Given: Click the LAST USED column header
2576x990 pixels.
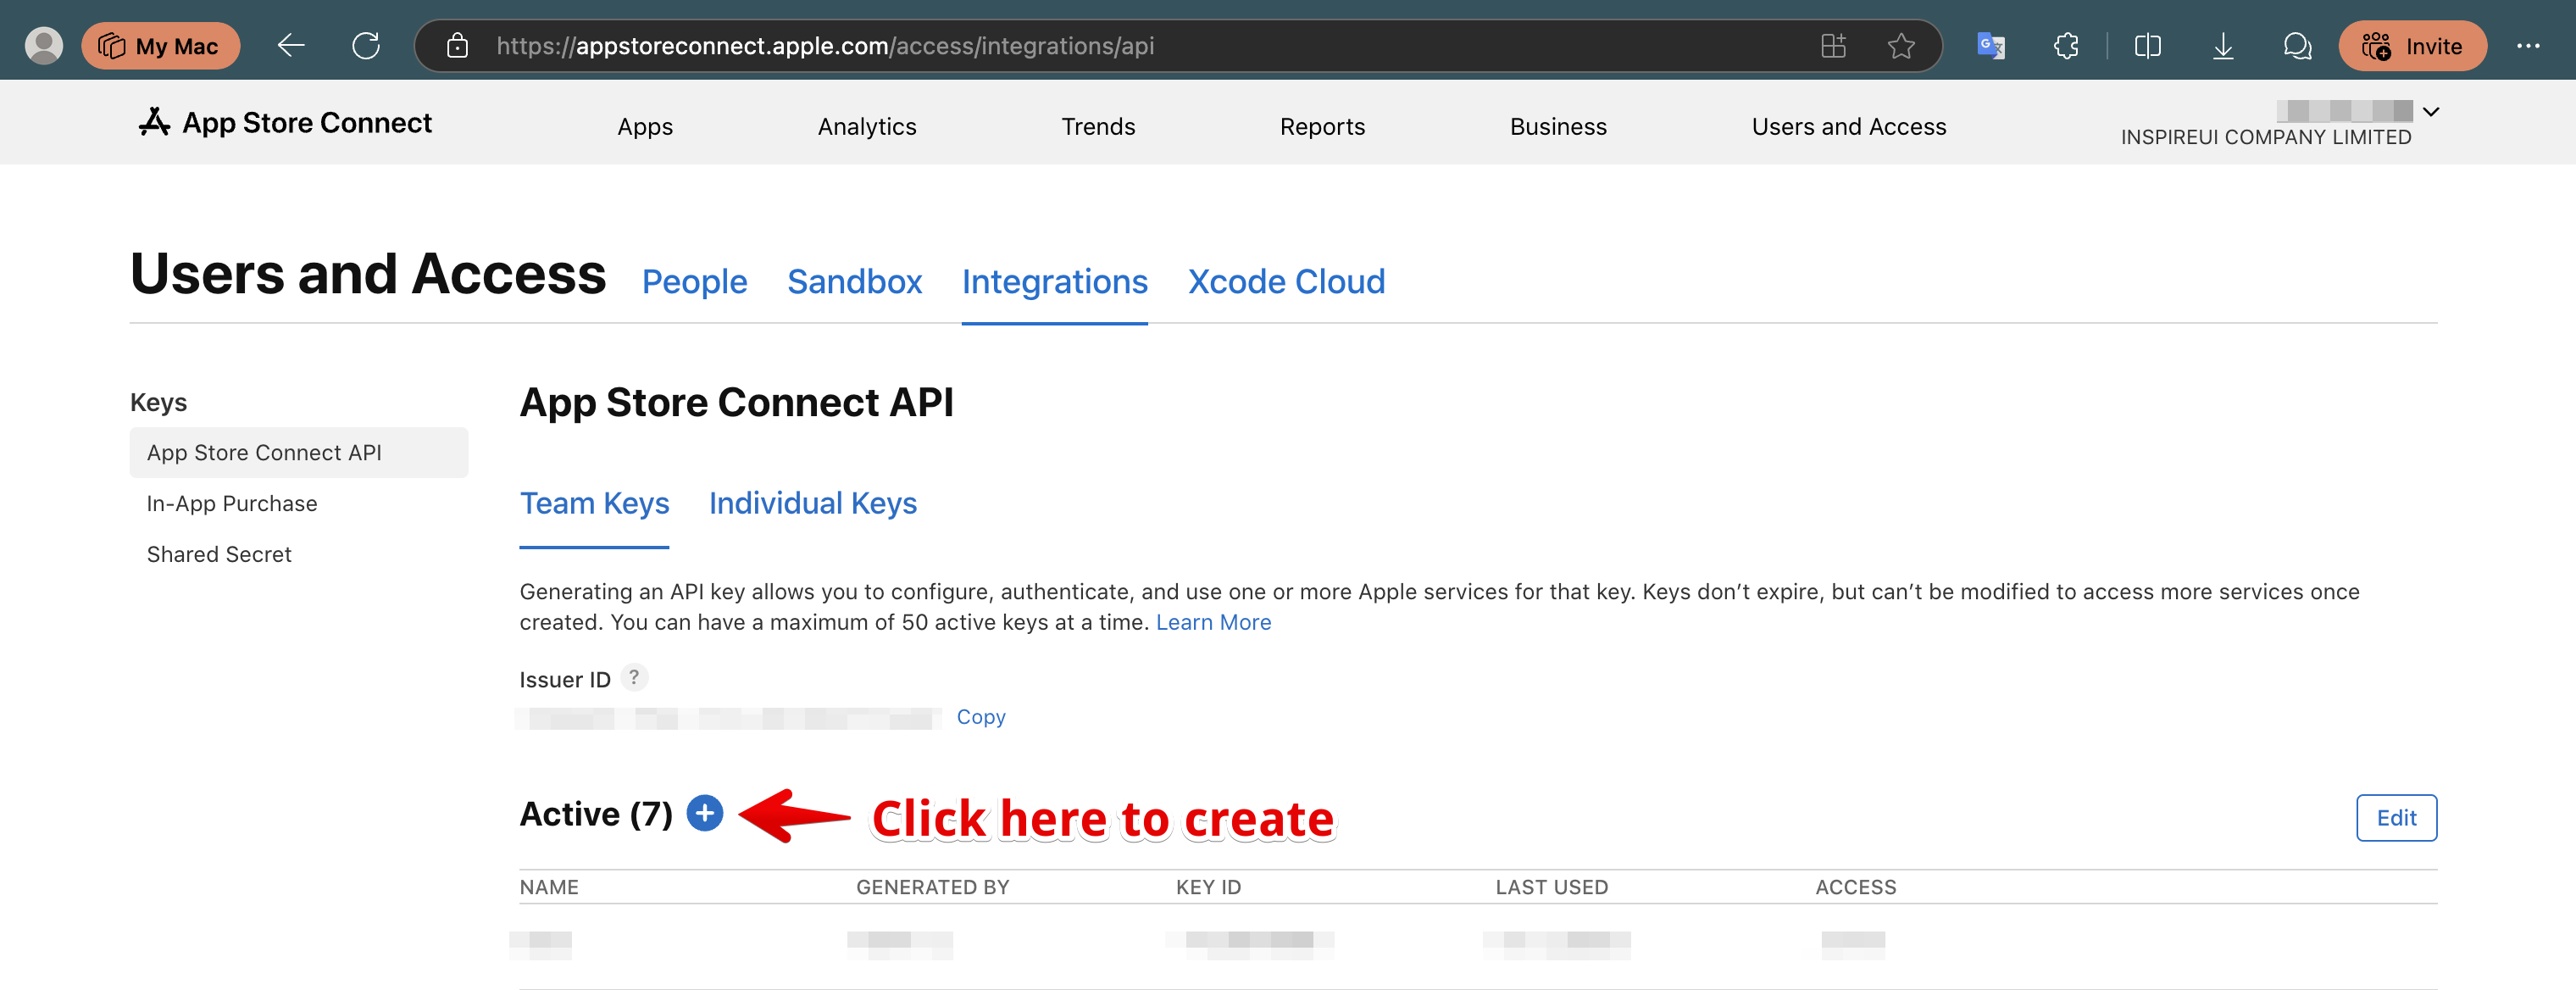Looking at the screenshot, I should [x=1551, y=887].
